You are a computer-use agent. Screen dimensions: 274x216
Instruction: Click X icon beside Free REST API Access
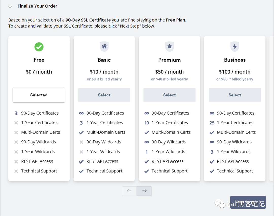pyautogui.click(x=16, y=161)
